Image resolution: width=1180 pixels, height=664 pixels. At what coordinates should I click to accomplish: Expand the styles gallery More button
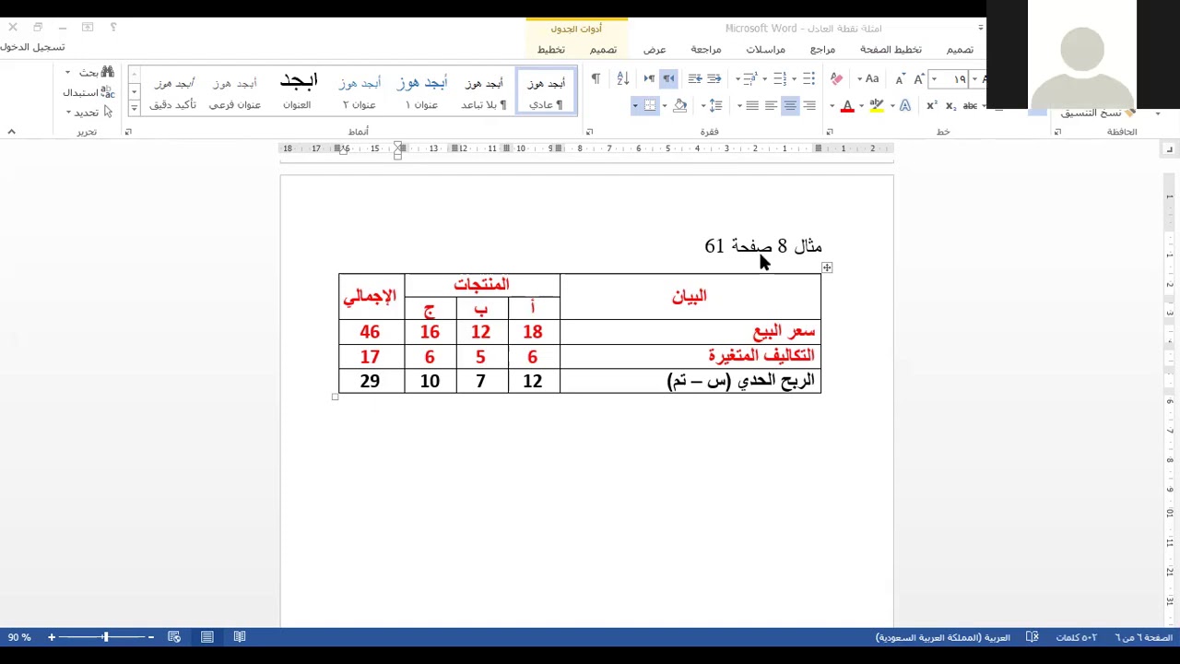click(x=134, y=108)
